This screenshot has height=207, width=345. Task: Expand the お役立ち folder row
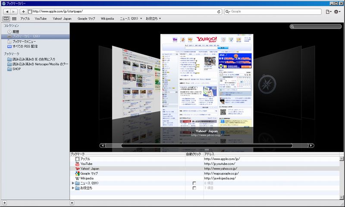[73, 188]
